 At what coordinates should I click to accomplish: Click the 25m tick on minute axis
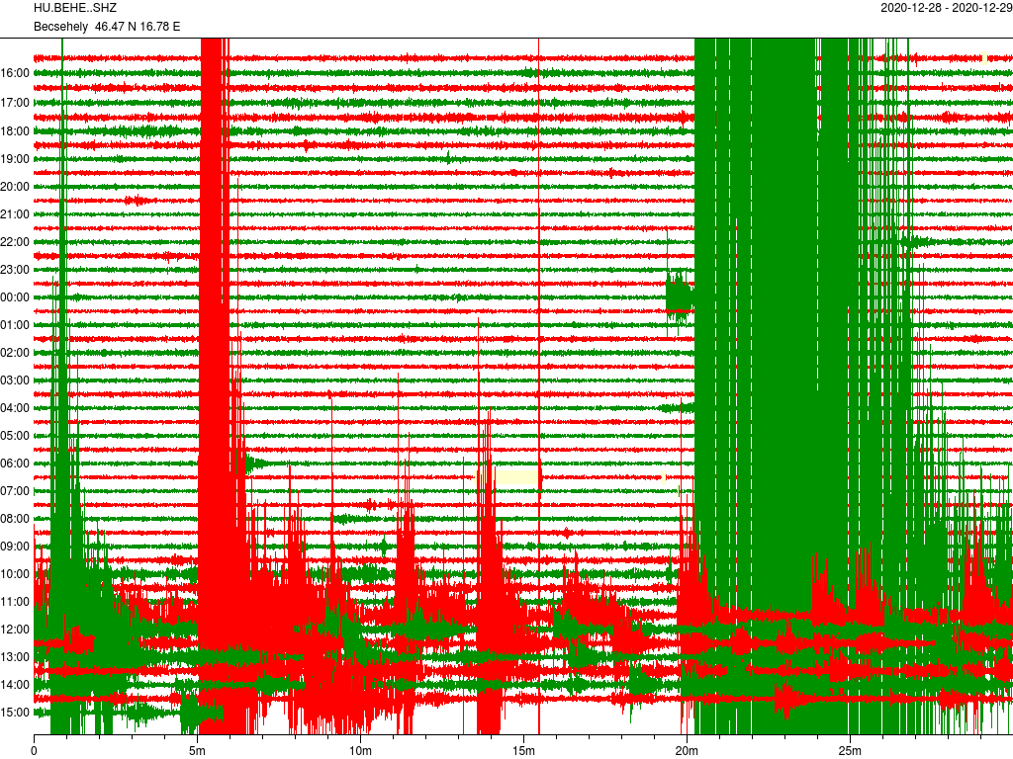point(850,751)
